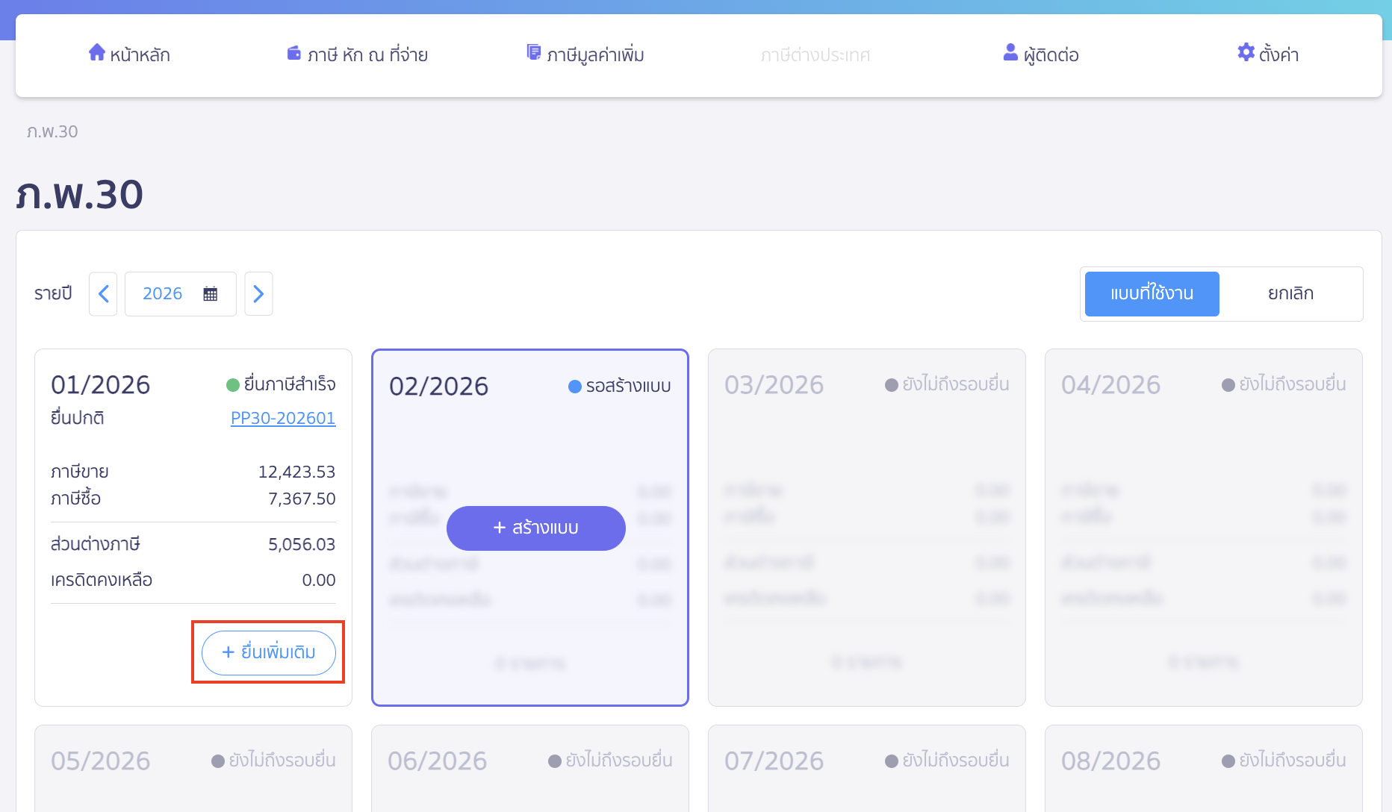1392x812 pixels.
Task: Select the 03/2026 month card
Action: click(x=866, y=527)
